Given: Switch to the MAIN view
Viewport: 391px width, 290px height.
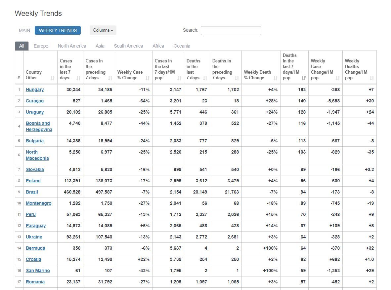Looking at the screenshot, I should pyautogui.click(x=24, y=30).
